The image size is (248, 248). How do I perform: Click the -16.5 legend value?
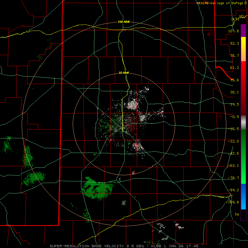(233, 129)
